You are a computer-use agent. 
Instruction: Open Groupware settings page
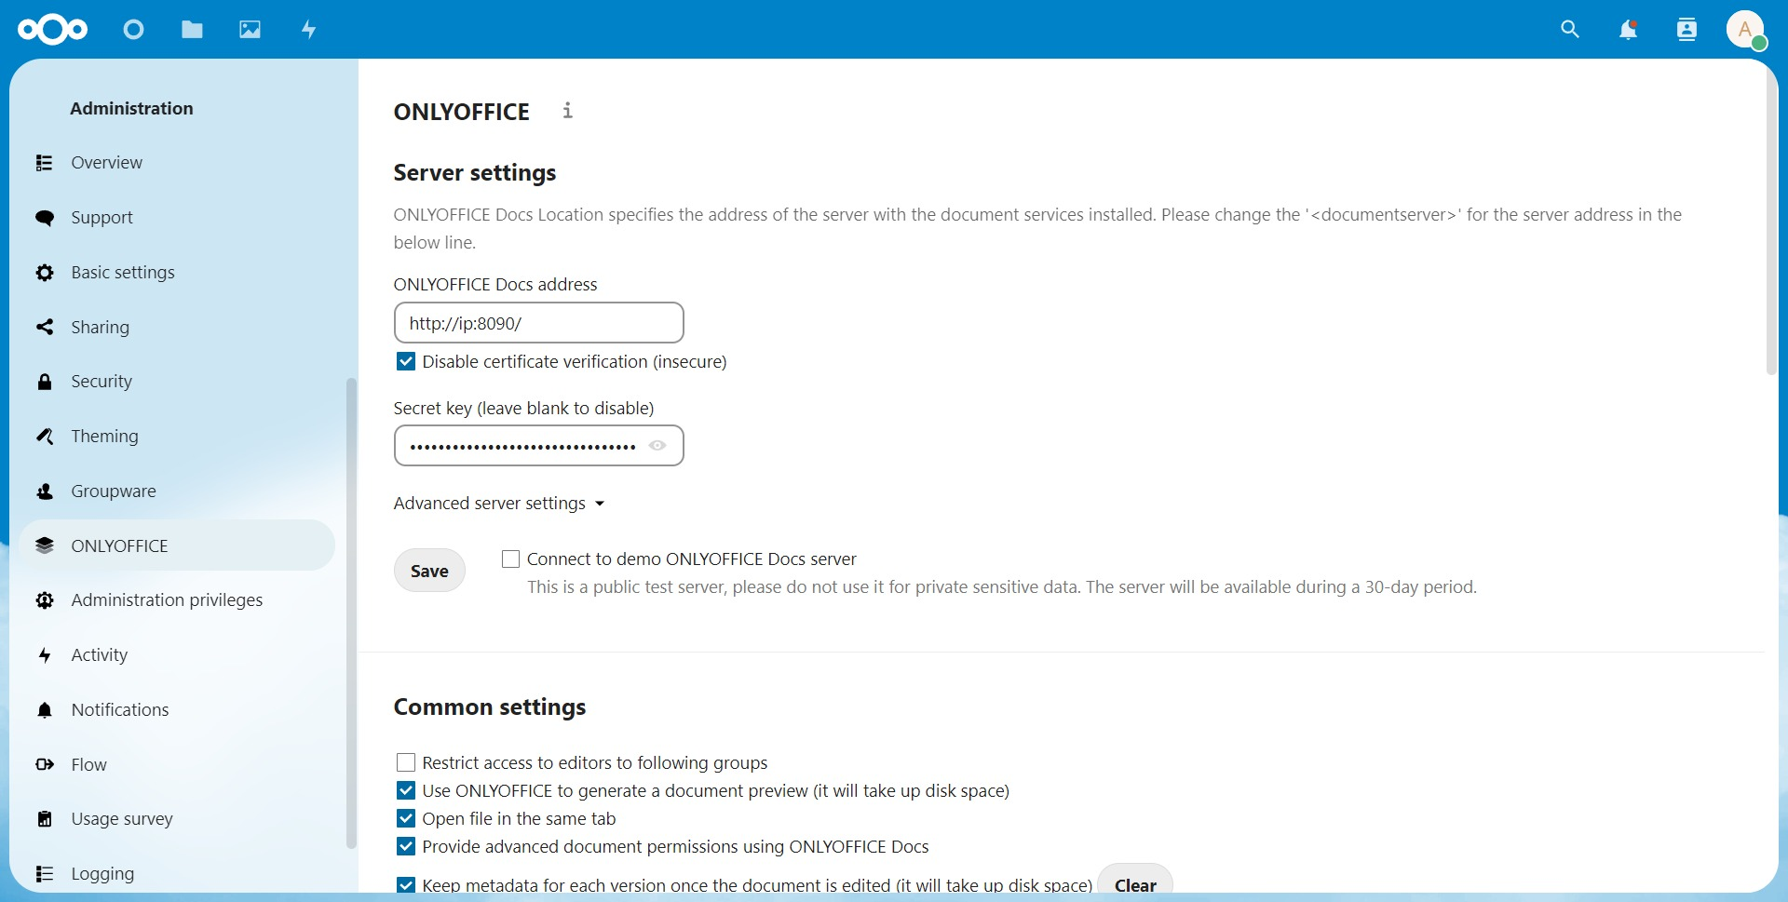(x=177, y=491)
